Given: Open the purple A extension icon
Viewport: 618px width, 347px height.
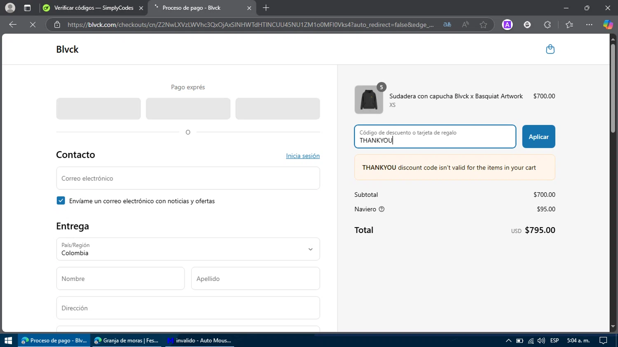Looking at the screenshot, I should tap(507, 25).
